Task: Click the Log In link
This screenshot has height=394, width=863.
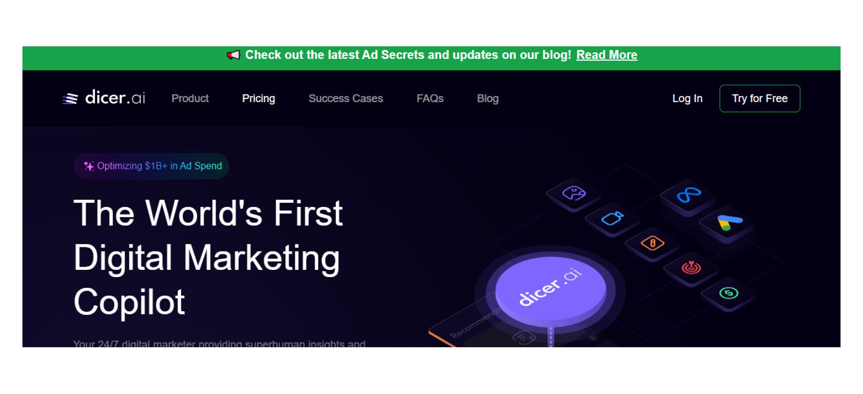Action: [x=687, y=98]
